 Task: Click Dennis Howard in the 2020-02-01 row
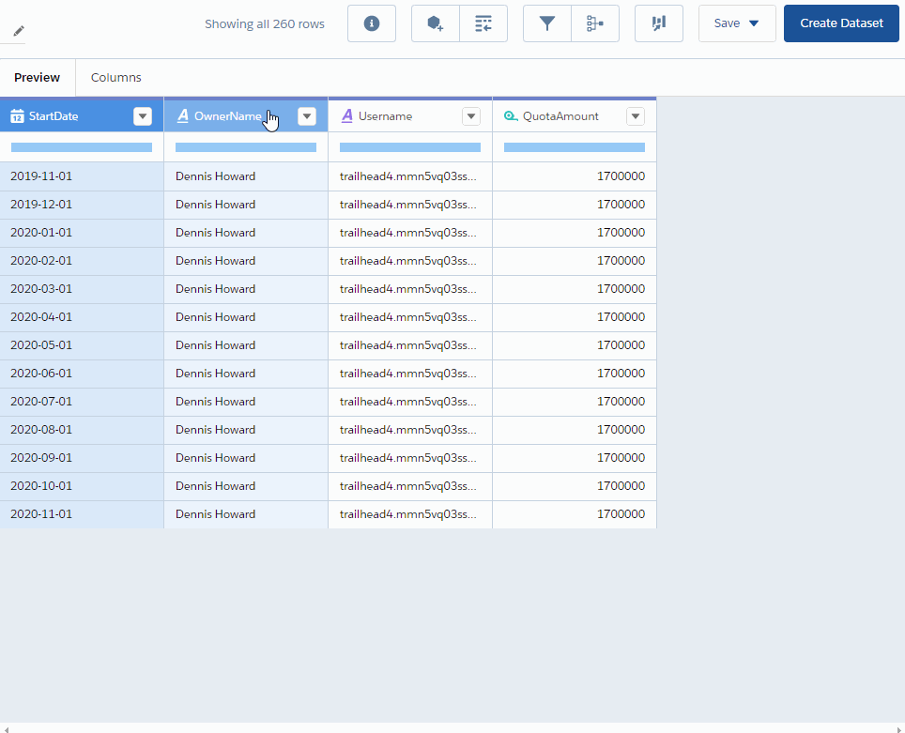246,261
